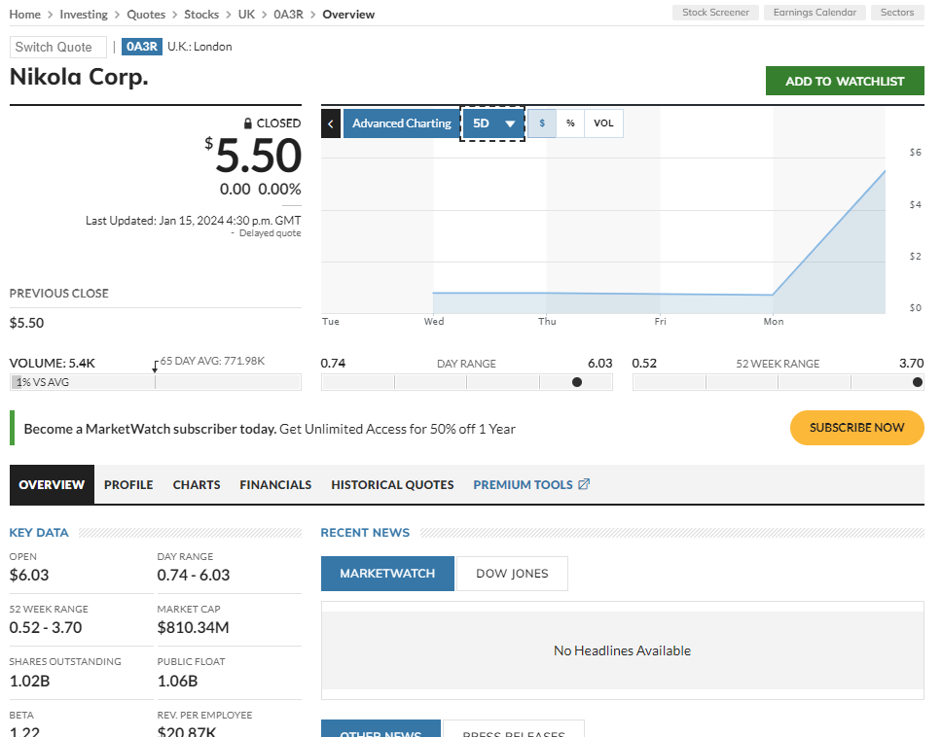Click the 0.74 - 6.03 day range value
942x737 pixels.
[x=194, y=575]
